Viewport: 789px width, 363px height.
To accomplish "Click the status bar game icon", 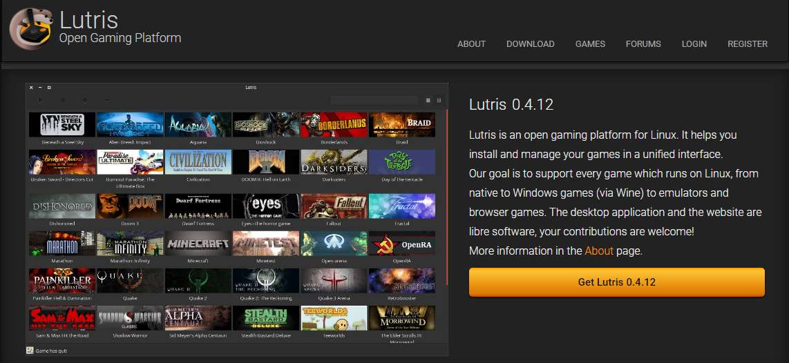I will [30, 351].
